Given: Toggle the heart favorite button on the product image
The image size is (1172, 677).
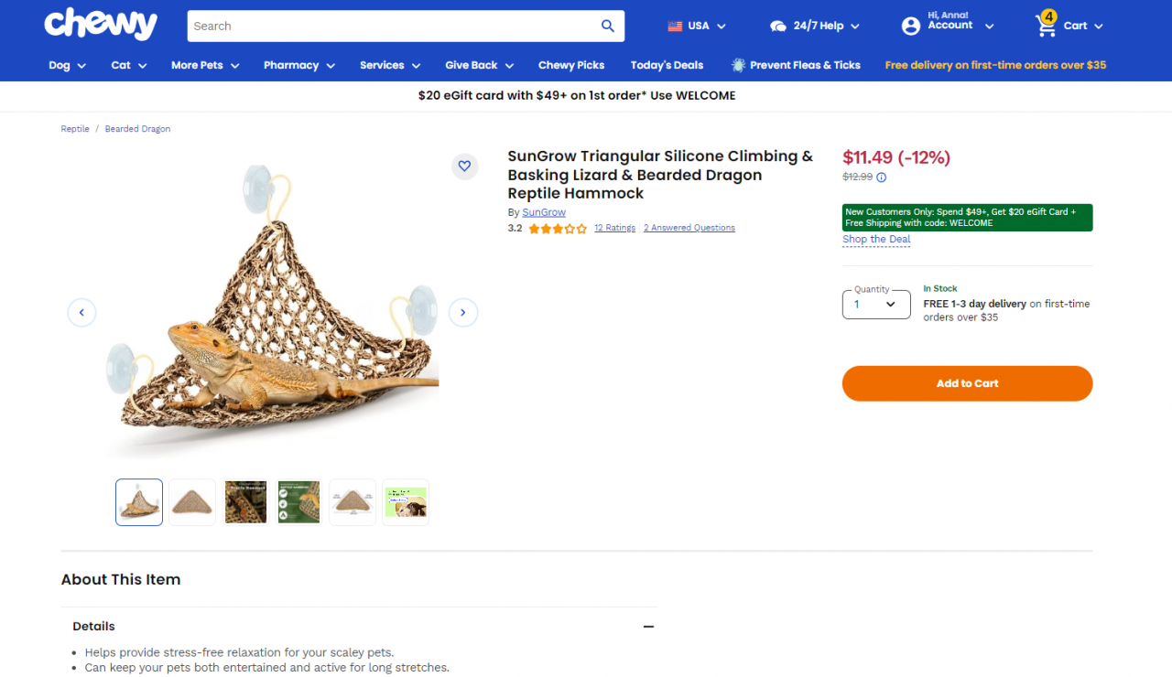Looking at the screenshot, I should [x=464, y=166].
